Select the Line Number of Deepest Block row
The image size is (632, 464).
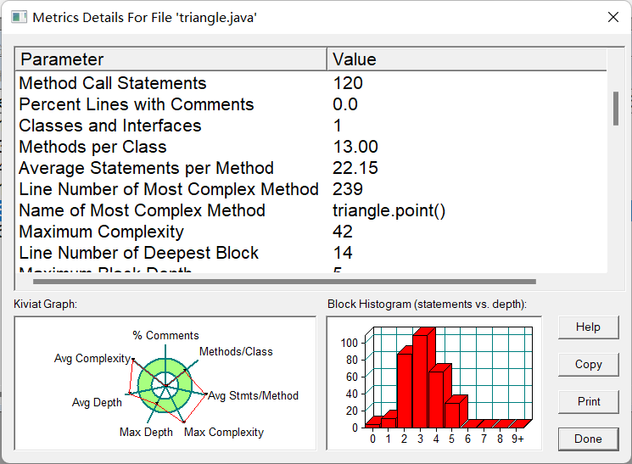tap(311, 253)
